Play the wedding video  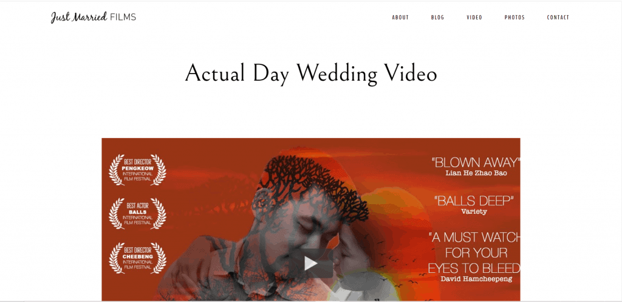[310, 263]
